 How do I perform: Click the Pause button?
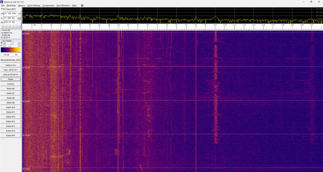10,79
